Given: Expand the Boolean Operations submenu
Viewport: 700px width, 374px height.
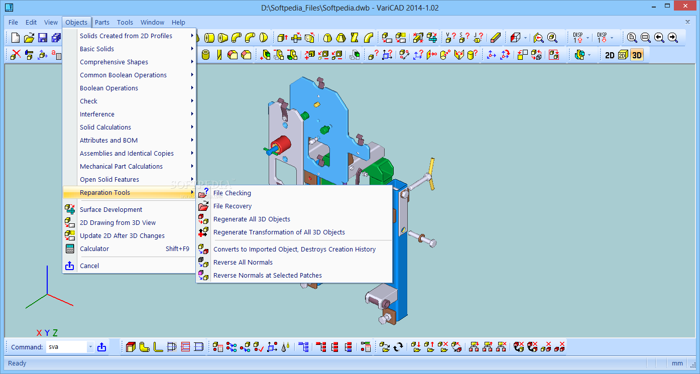Looking at the screenshot, I should pyautogui.click(x=129, y=88).
